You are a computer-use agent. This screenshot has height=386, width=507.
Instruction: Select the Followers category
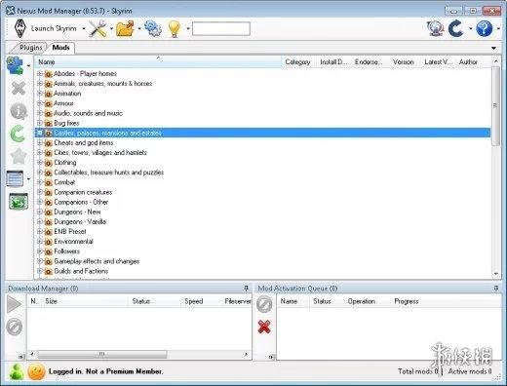coord(262,251)
